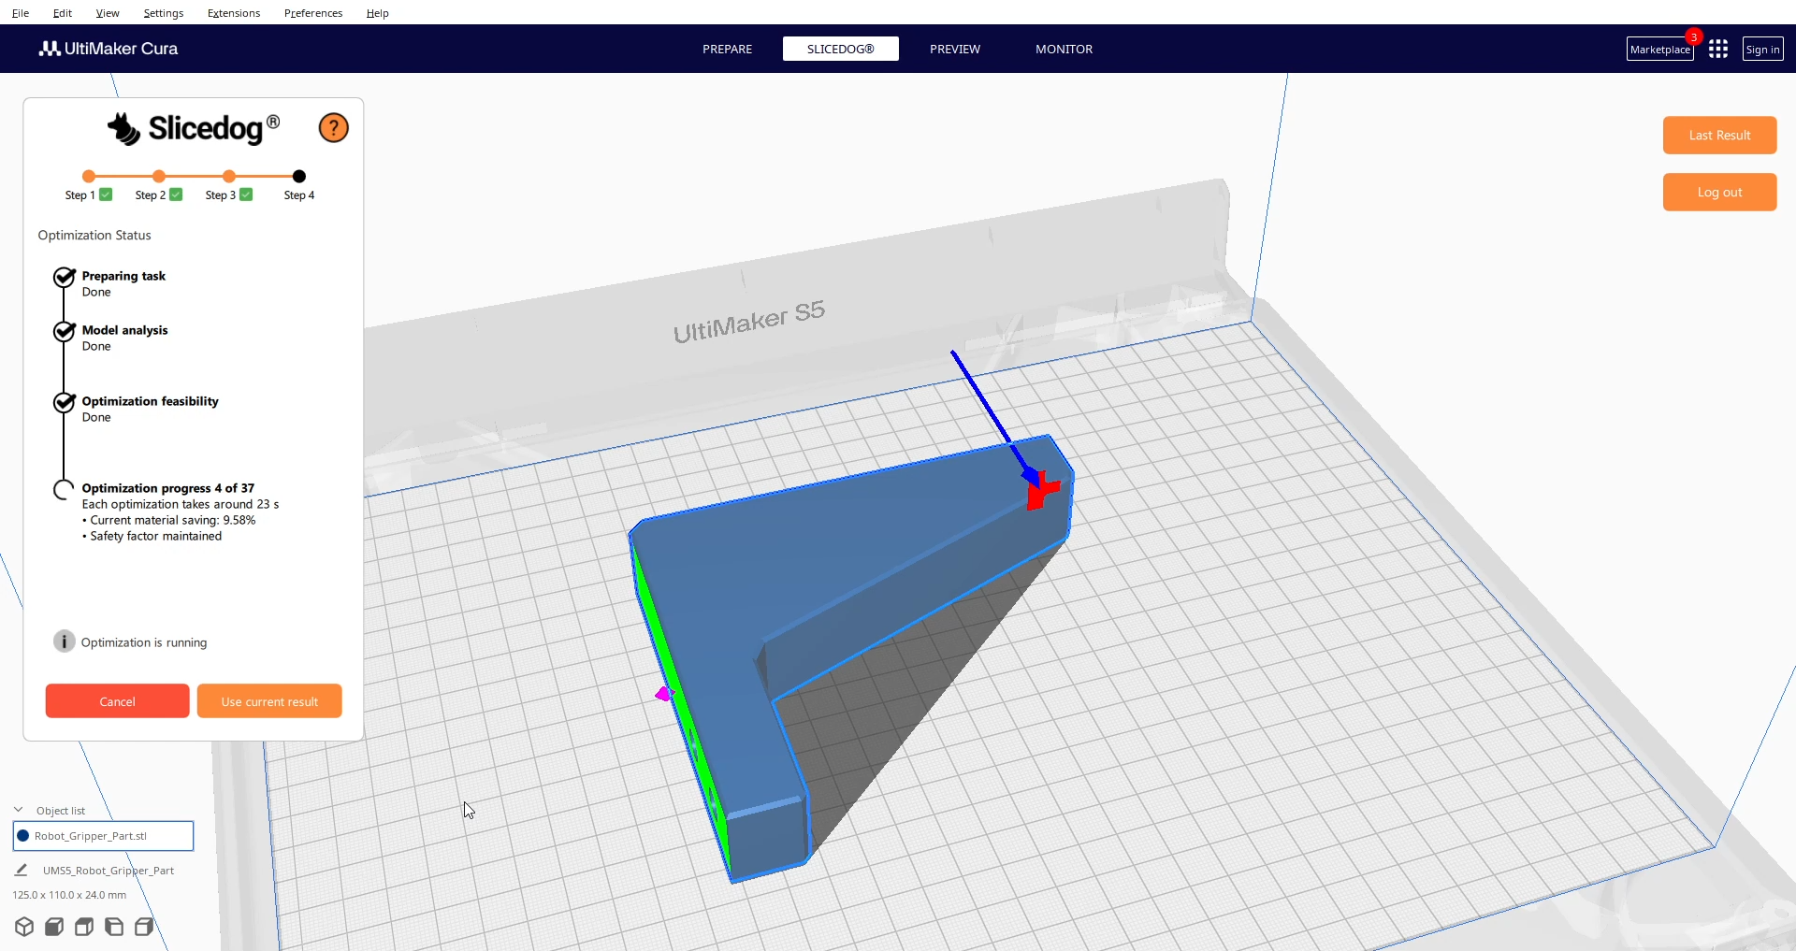Click the Step 2 green checkmark

pos(176,195)
